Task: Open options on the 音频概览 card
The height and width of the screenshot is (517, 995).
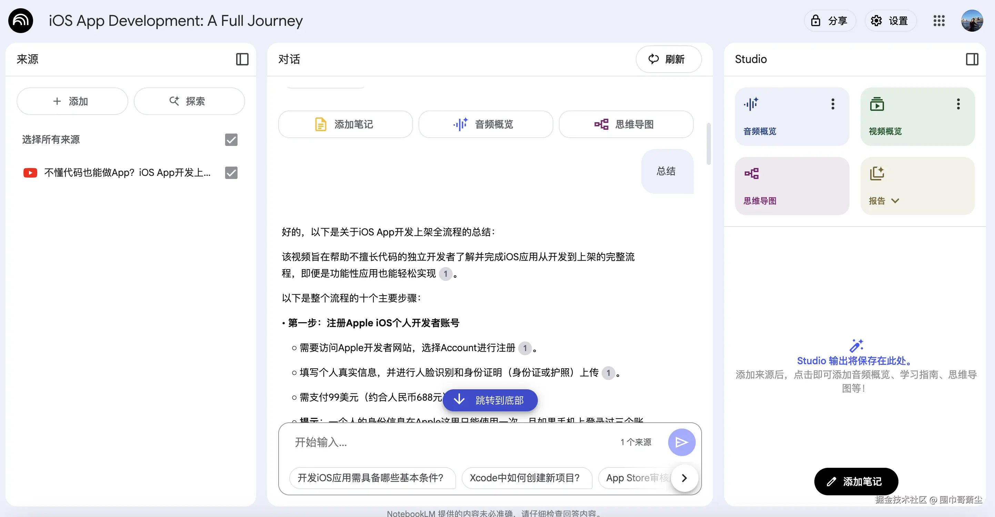Action: (833, 103)
